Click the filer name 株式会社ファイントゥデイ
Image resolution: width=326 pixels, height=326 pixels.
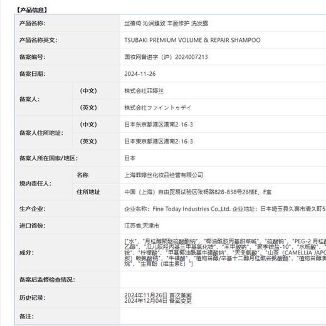point(157,108)
